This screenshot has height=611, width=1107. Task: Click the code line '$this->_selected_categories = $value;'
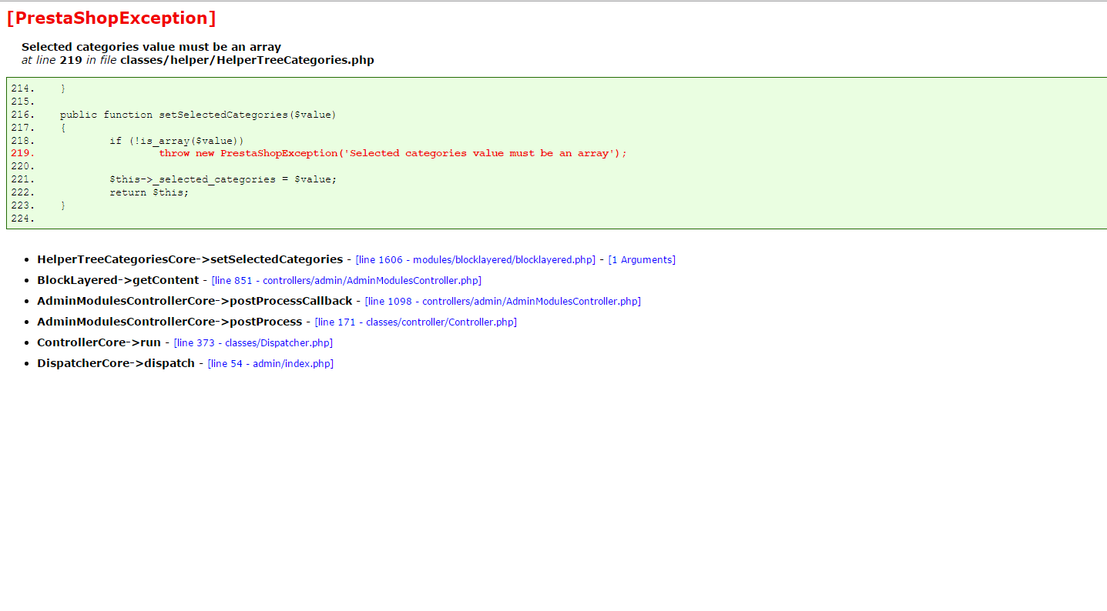click(x=223, y=179)
